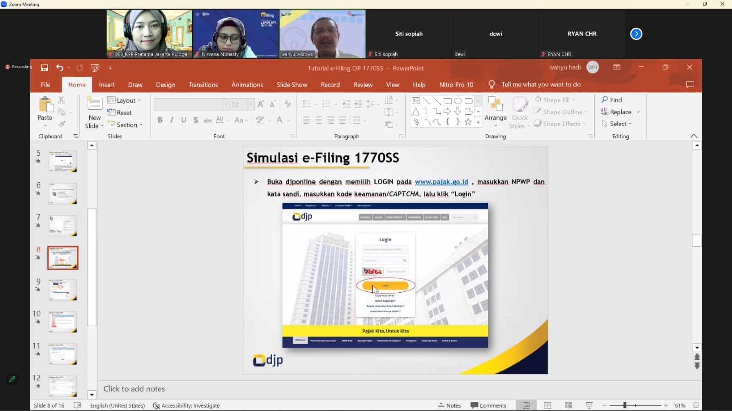The width and height of the screenshot is (732, 411).
Task: Click the Find magnifier icon
Action: click(x=605, y=100)
